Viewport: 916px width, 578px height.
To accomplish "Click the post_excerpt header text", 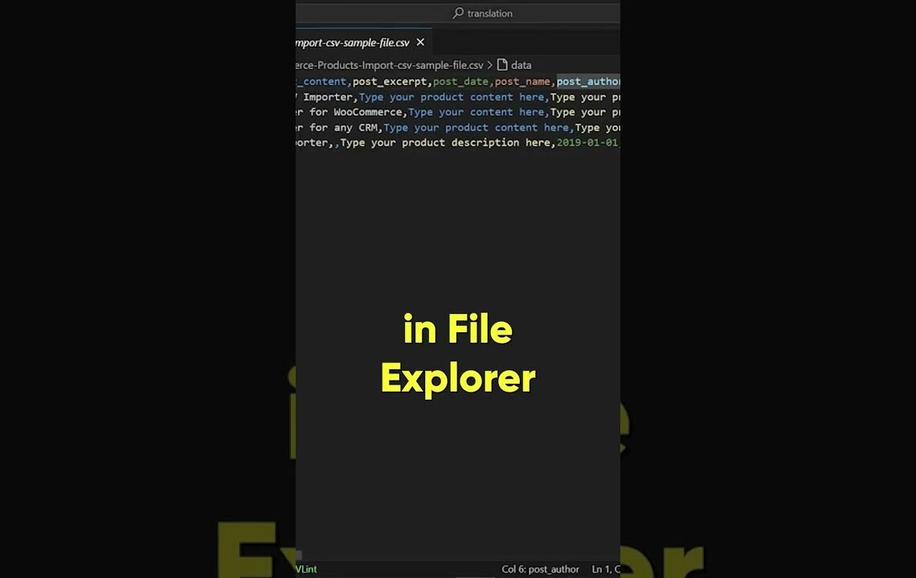I will coord(390,82).
